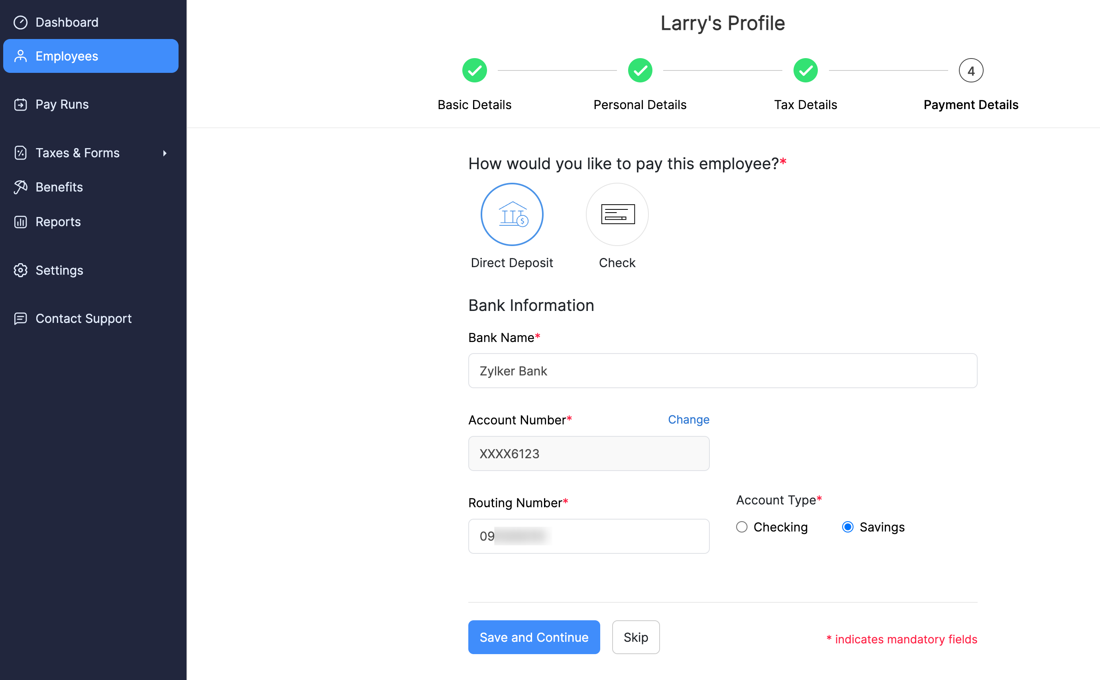This screenshot has width=1100, height=680.
Task: Click Save and Continue
Action: tap(534, 637)
